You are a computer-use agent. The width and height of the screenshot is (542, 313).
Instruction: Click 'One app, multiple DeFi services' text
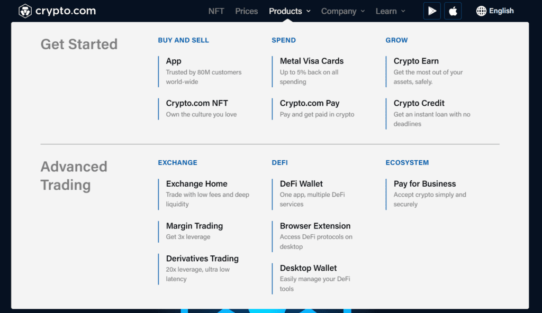(x=312, y=199)
